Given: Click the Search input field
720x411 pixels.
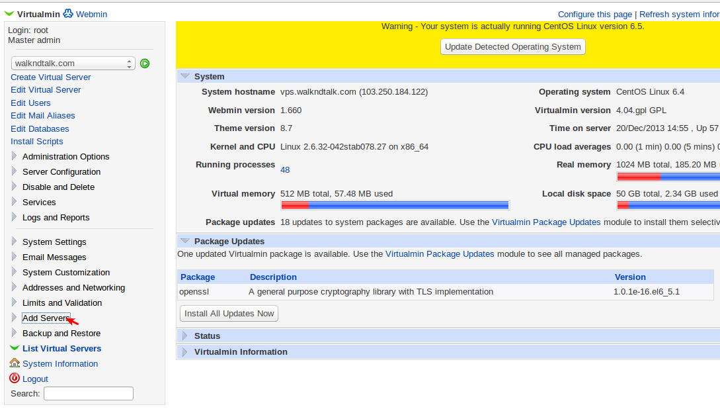Looking at the screenshot, I should (x=88, y=394).
